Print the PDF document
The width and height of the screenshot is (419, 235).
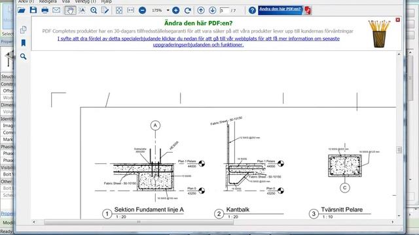45,10
